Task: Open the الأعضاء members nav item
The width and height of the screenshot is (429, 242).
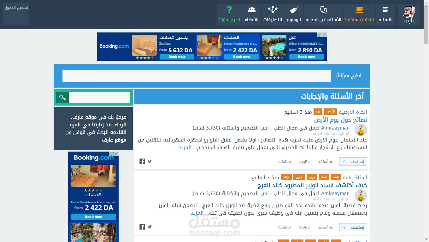Action: pos(252,14)
